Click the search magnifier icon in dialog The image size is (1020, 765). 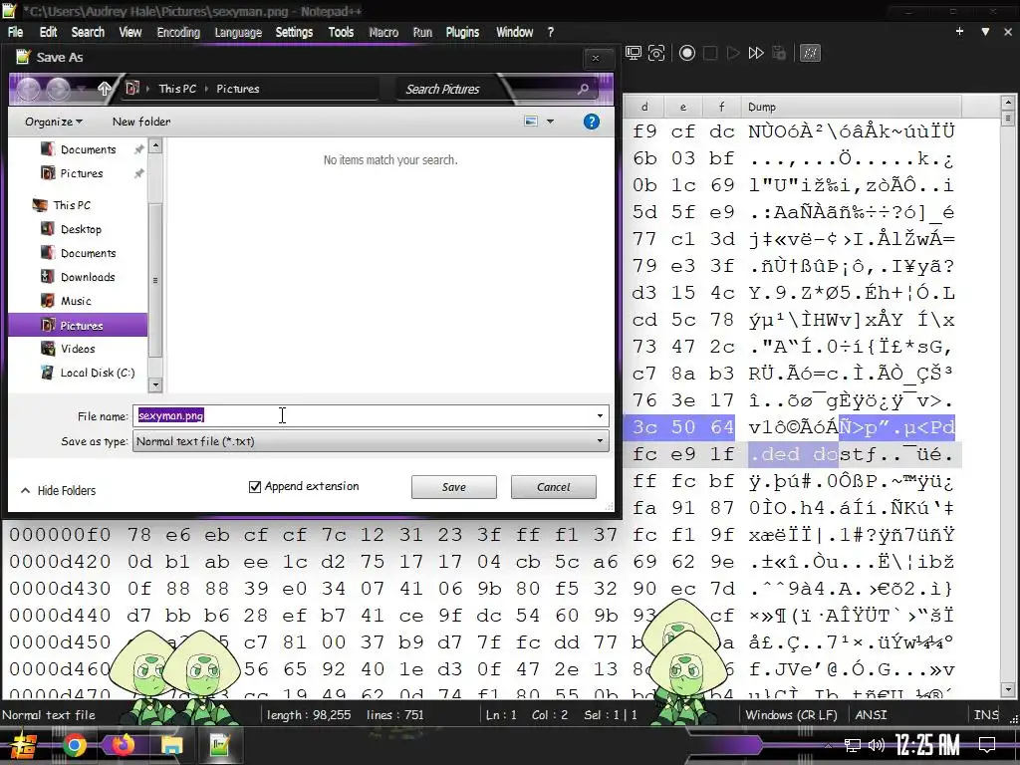point(583,89)
